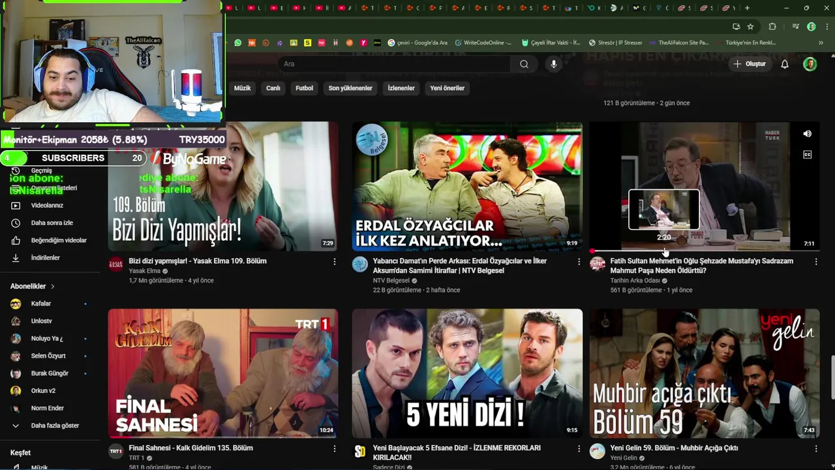Start voice search with the microphone icon
This screenshot has height=470, width=835.
click(x=554, y=64)
